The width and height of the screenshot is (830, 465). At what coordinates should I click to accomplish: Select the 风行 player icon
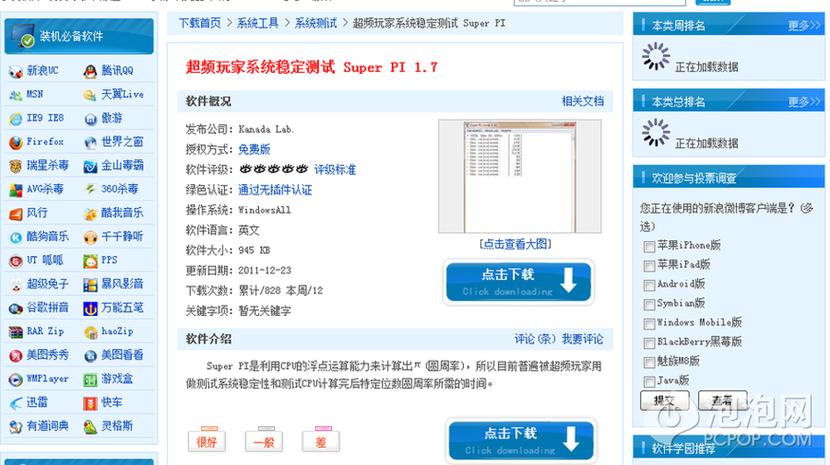pyautogui.click(x=16, y=214)
